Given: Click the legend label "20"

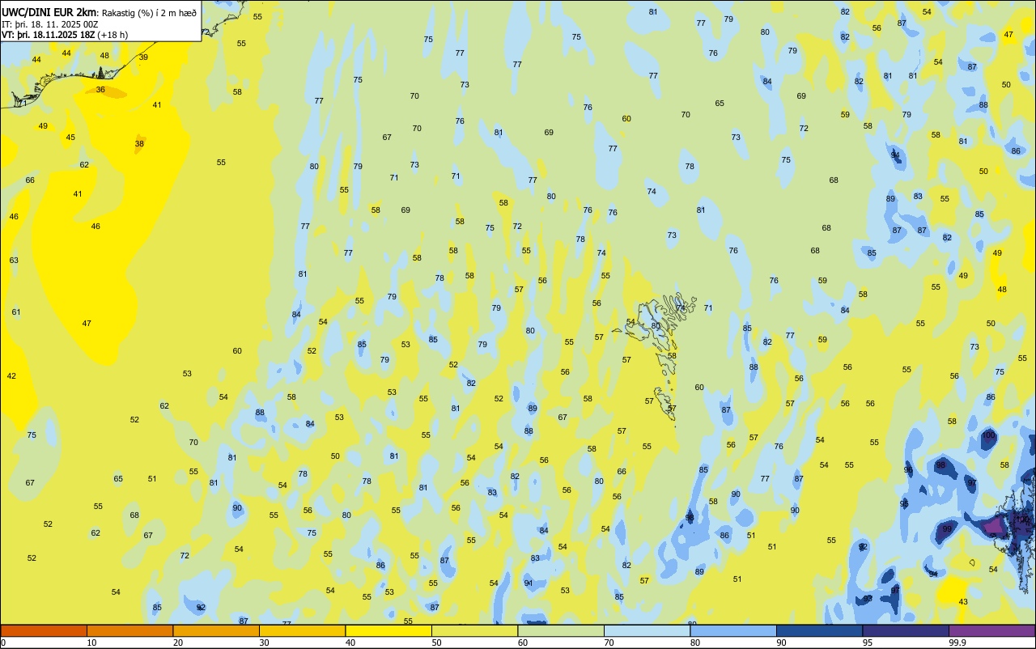Looking at the screenshot, I should click(178, 643).
